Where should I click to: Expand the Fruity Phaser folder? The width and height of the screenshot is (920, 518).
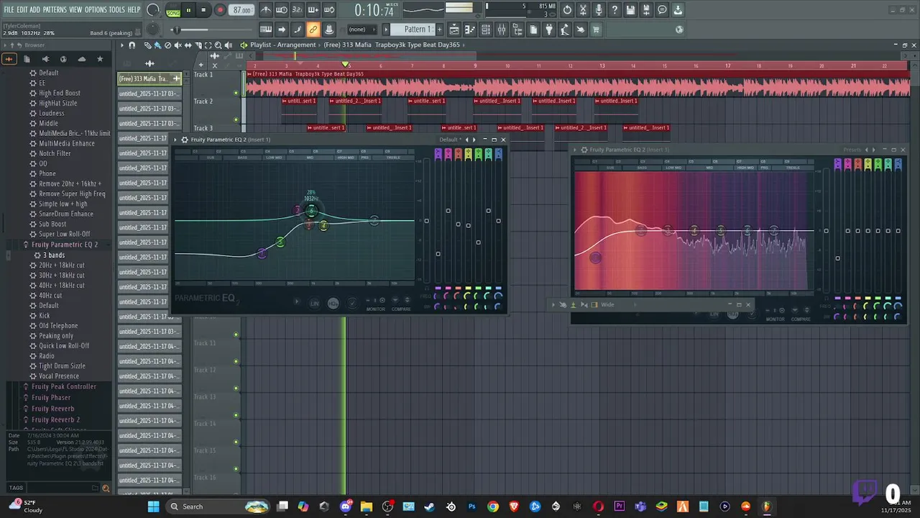pos(51,397)
